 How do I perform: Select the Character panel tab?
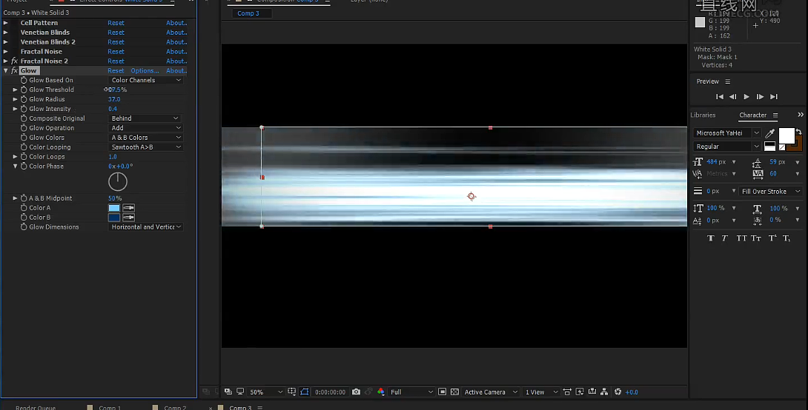tap(753, 115)
